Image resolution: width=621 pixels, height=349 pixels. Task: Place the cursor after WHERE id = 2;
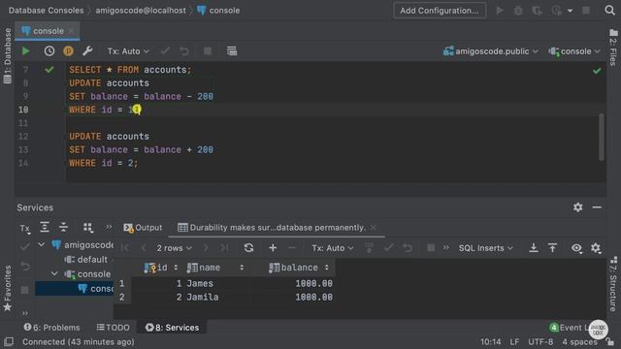(x=139, y=163)
